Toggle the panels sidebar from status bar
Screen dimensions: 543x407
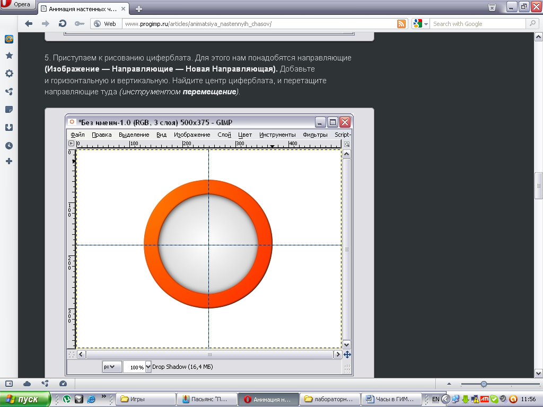[x=9, y=384]
